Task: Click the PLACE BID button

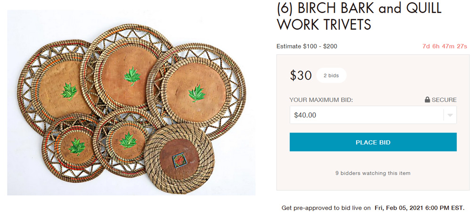Action: tap(373, 142)
